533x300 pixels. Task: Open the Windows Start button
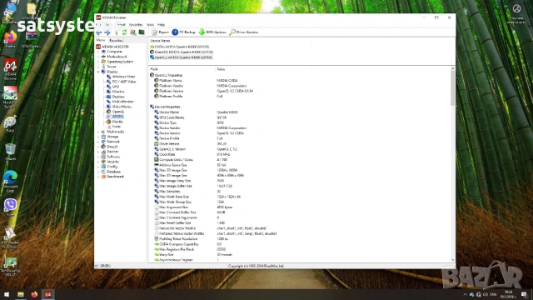(x=7, y=294)
